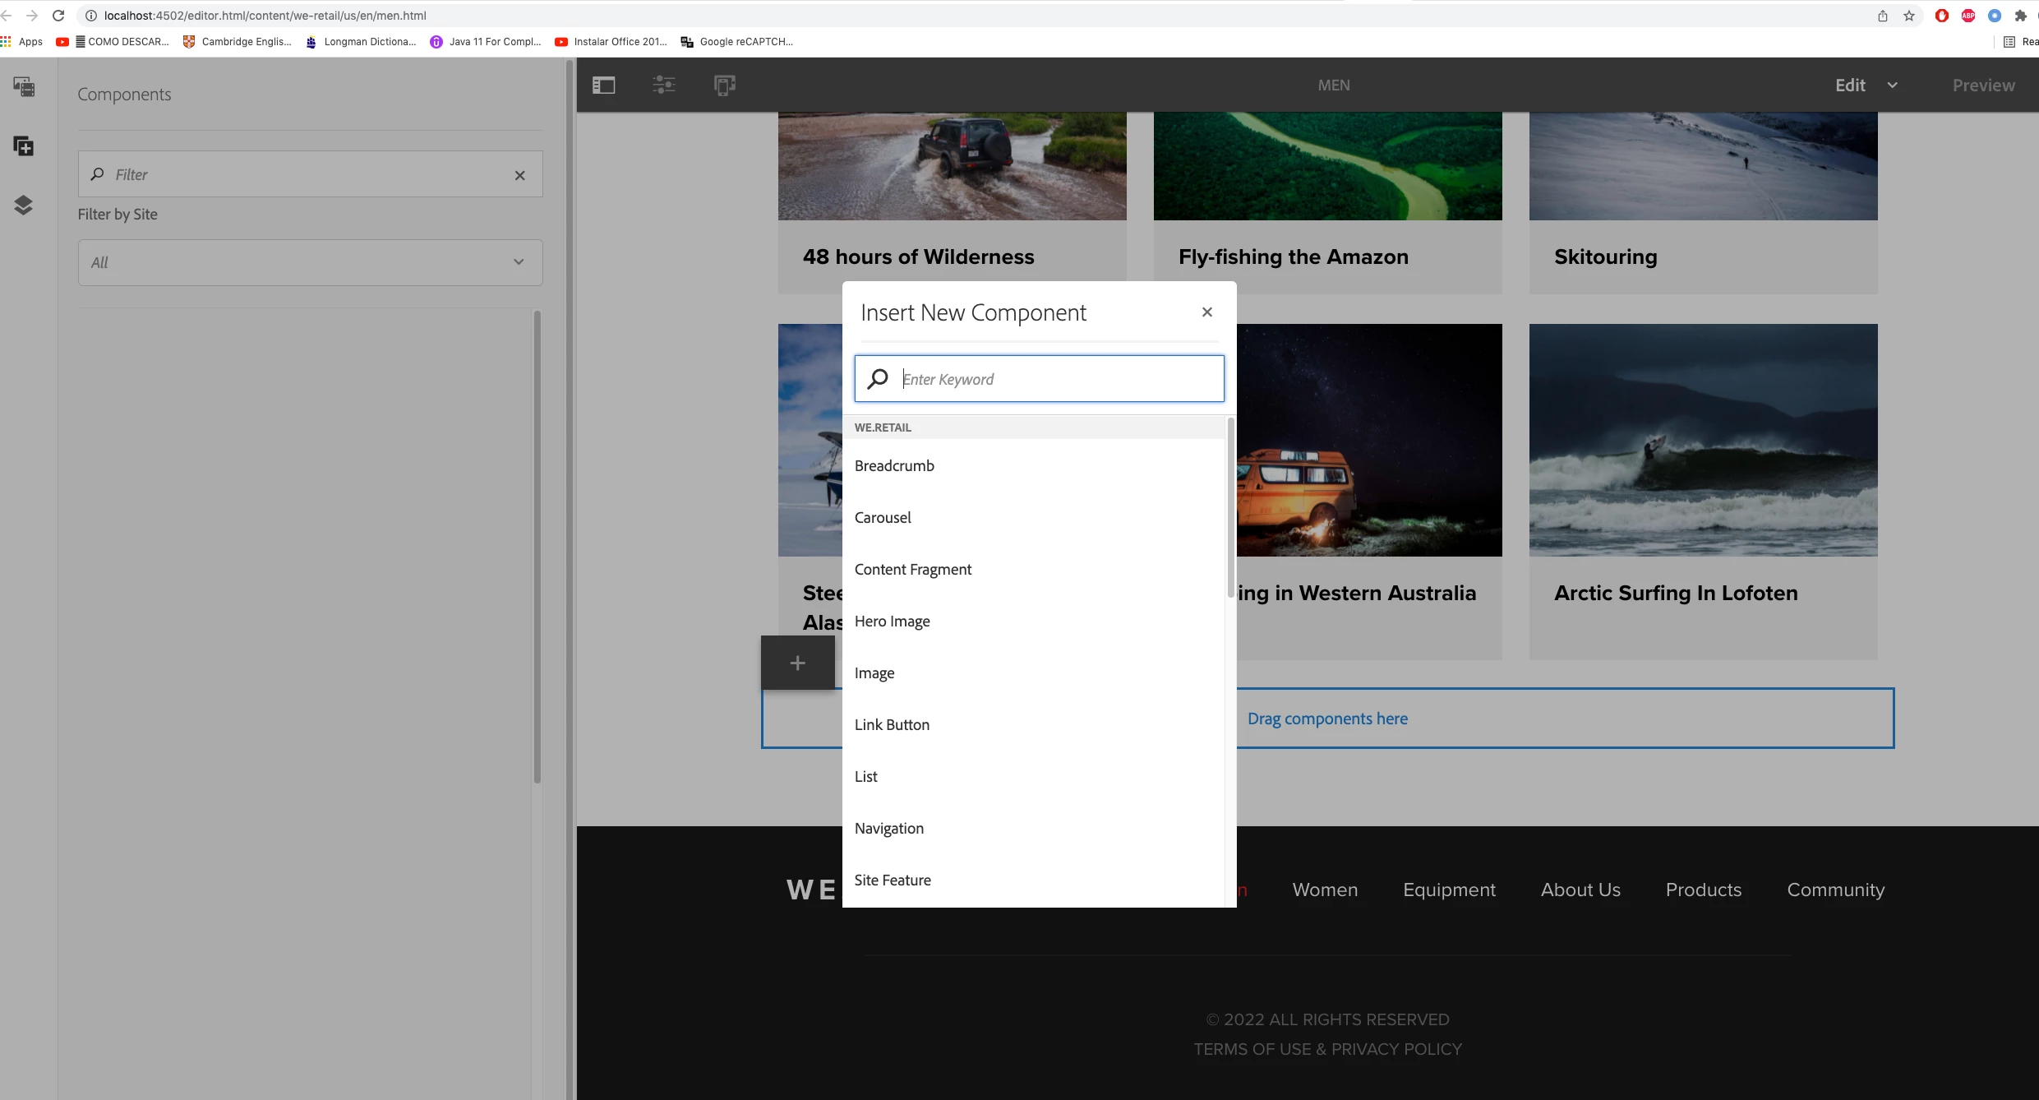This screenshot has width=2039, height=1100.
Task: Bookmark page with the star icon
Action: pyautogui.click(x=1909, y=16)
